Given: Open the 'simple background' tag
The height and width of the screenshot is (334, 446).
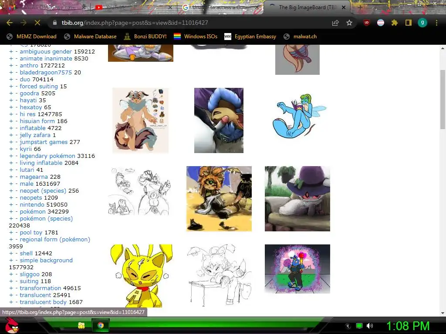Looking at the screenshot, I should (x=46, y=261).
